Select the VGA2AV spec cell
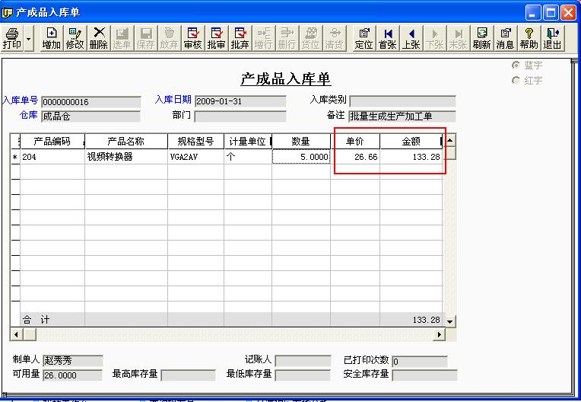This screenshot has height=402, width=581. [195, 157]
